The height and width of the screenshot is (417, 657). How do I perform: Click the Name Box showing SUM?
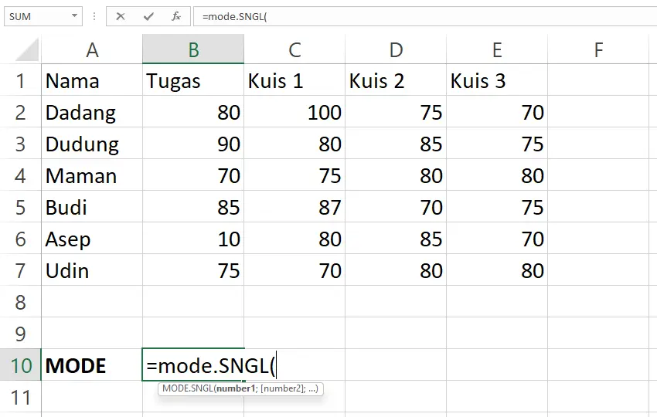tap(37, 16)
